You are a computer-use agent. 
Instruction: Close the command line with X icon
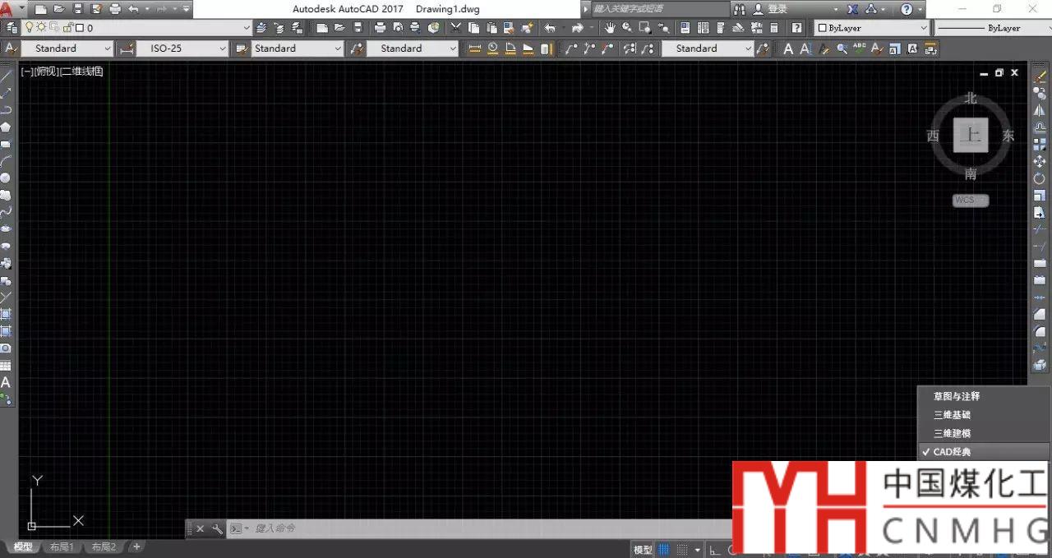pos(201,529)
